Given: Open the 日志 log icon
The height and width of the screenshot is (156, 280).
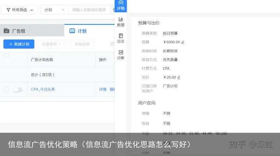Looking at the screenshot, I should pyautogui.click(x=121, y=36).
